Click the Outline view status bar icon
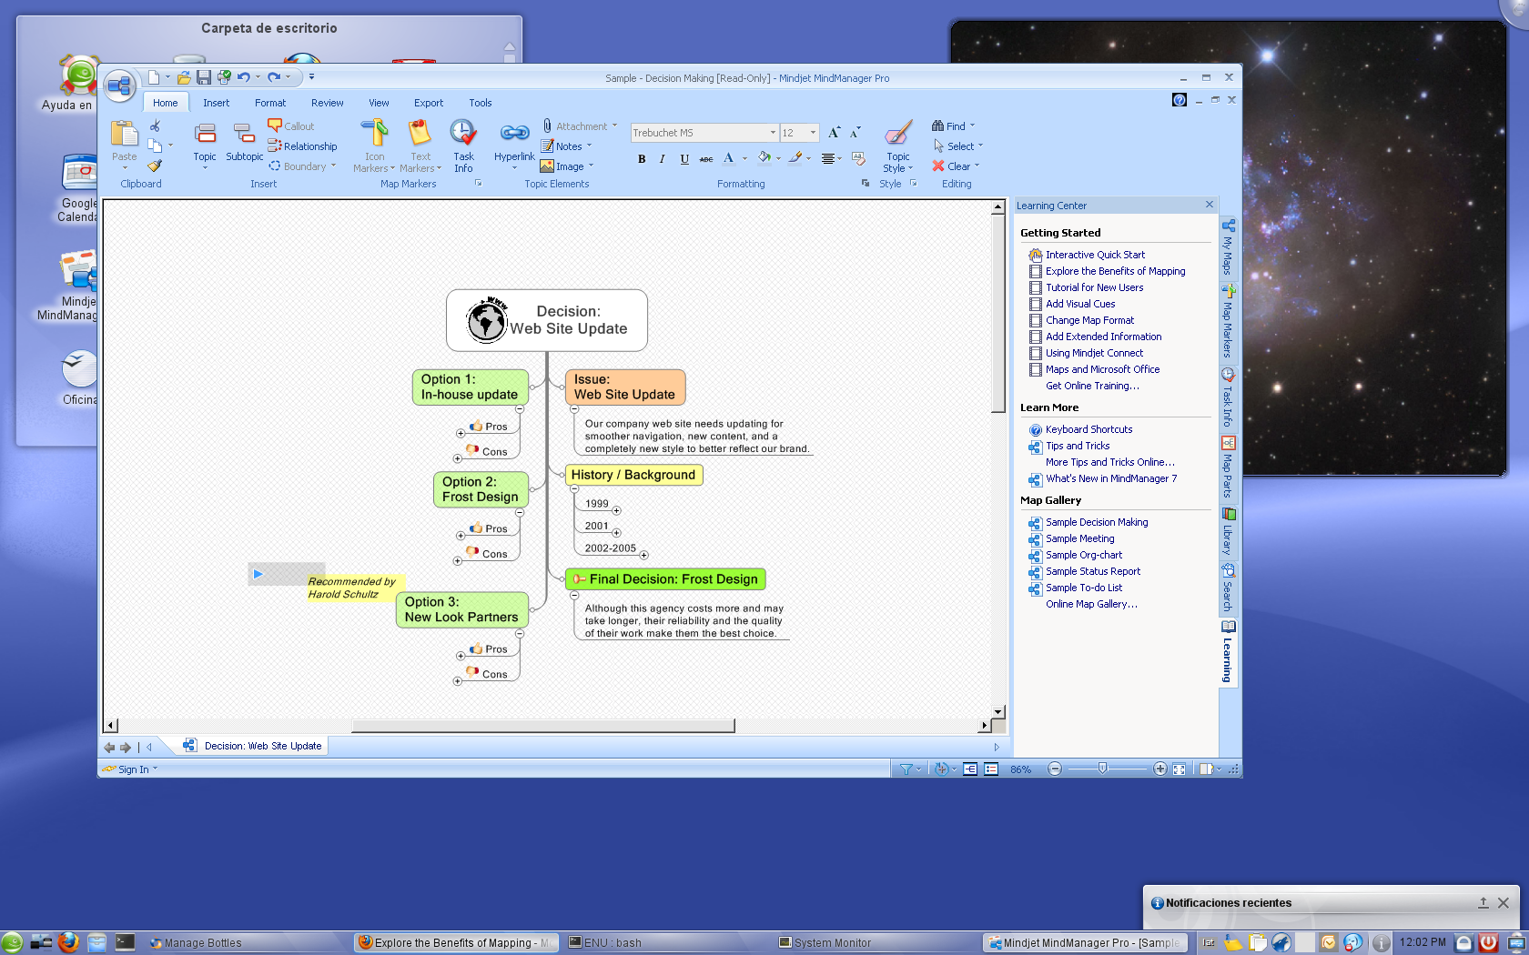Image resolution: width=1529 pixels, height=955 pixels. click(x=991, y=769)
